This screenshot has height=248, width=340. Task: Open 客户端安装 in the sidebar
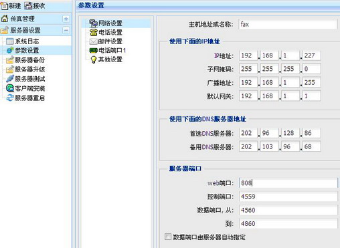pos(29,88)
